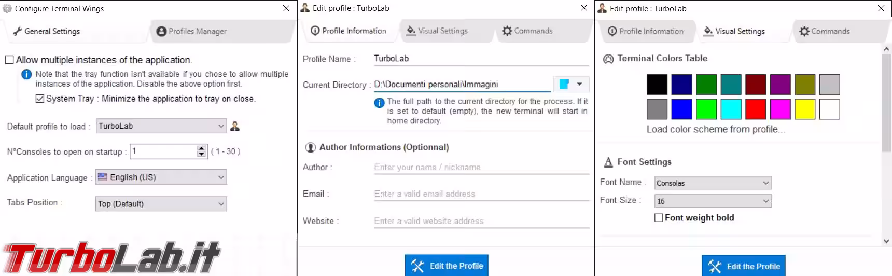Image resolution: width=892 pixels, height=276 pixels.
Task: Click the Author name input field
Action: point(481,168)
